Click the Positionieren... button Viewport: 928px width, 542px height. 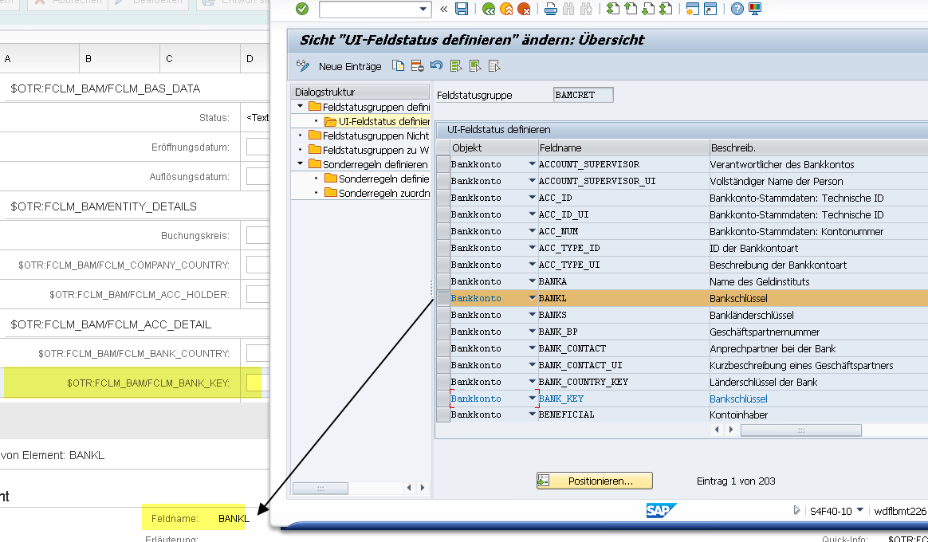[x=594, y=481]
